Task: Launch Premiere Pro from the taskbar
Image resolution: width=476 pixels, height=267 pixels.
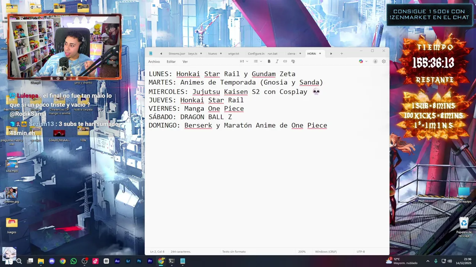Action: click(150, 261)
